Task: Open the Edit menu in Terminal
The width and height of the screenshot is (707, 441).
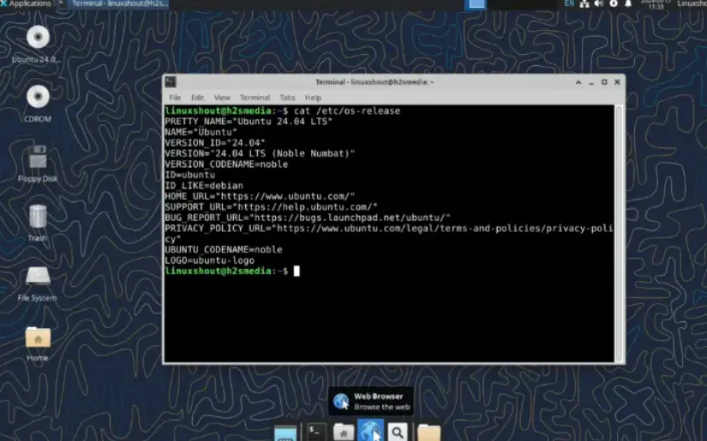Action: pos(197,98)
